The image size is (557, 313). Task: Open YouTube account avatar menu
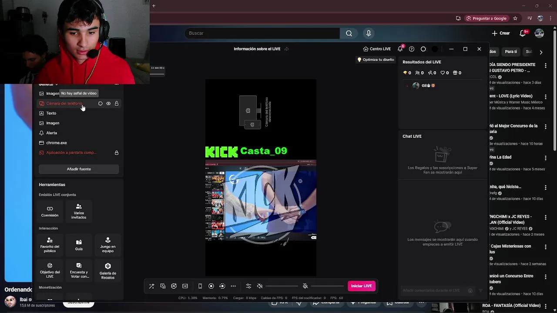tap(539, 33)
